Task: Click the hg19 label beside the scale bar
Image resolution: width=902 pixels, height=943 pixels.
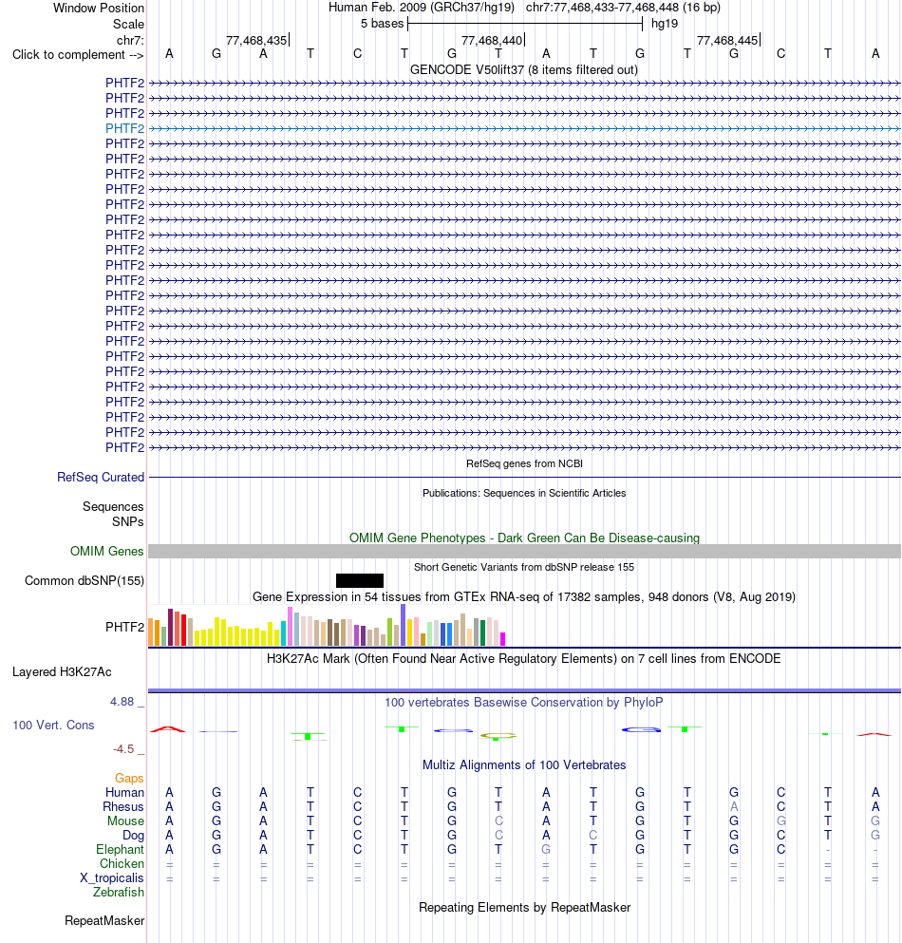Action: (665, 24)
